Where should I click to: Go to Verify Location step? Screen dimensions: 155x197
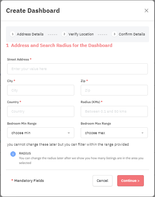pos(81,34)
